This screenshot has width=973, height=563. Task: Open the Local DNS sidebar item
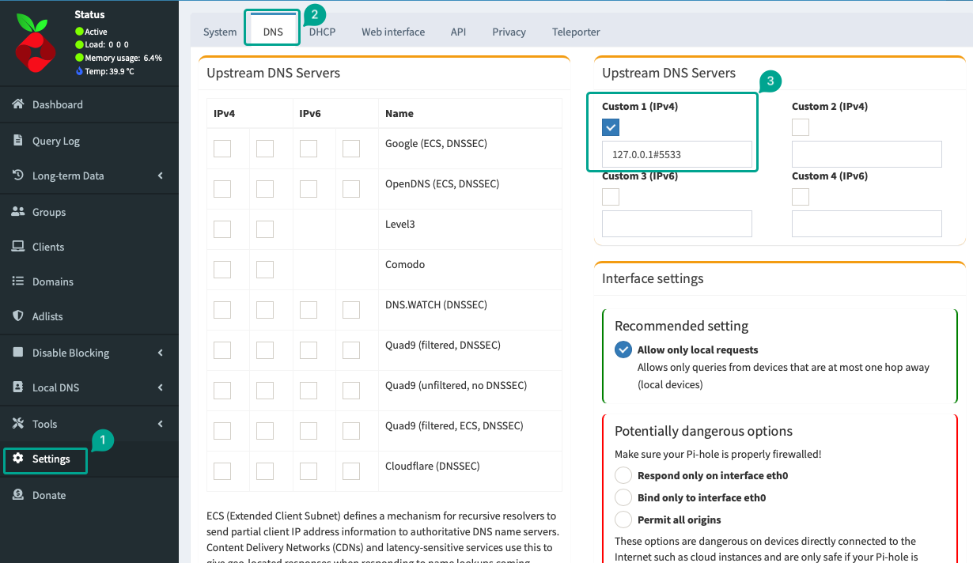point(55,387)
